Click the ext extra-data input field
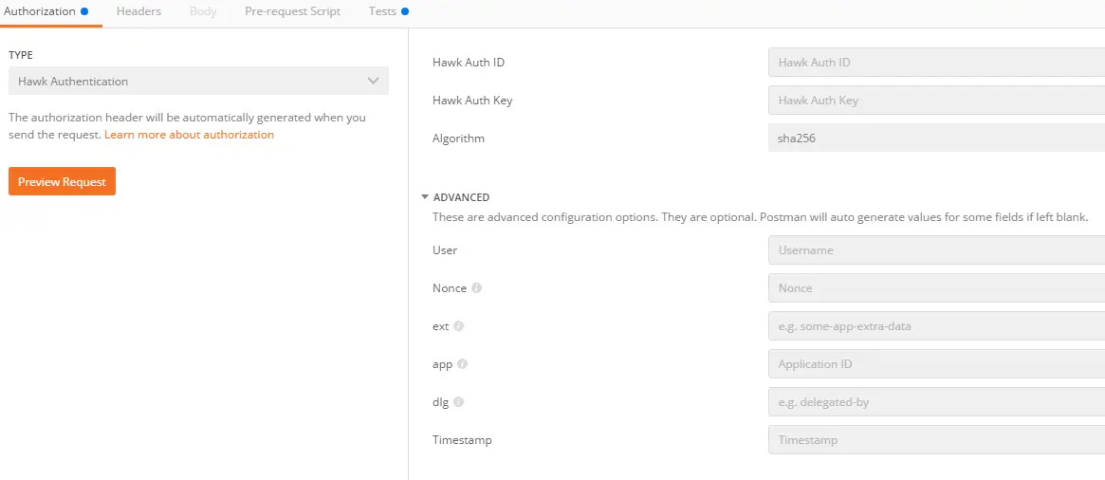The width and height of the screenshot is (1105, 480). coord(936,326)
